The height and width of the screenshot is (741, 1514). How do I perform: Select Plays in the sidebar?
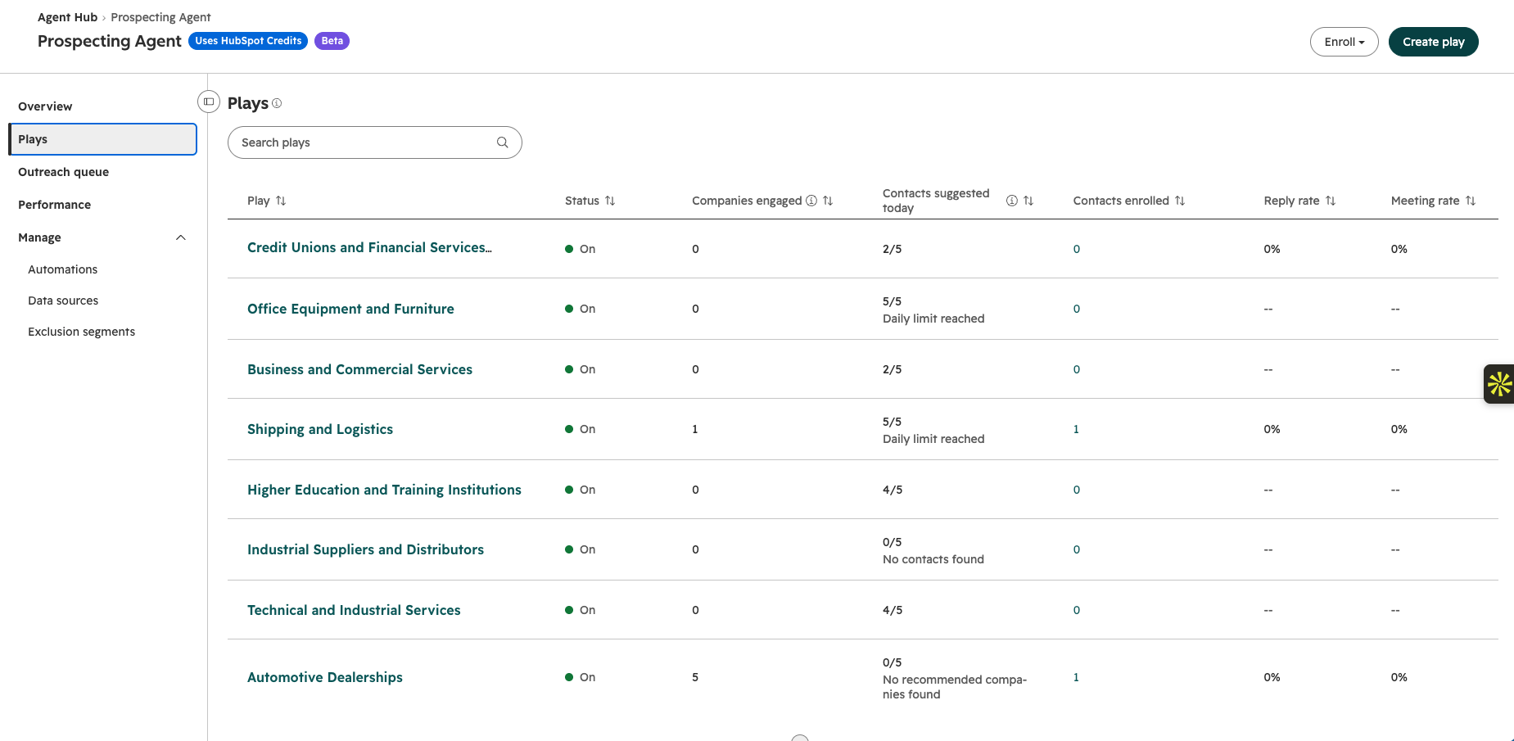pyautogui.click(x=103, y=139)
